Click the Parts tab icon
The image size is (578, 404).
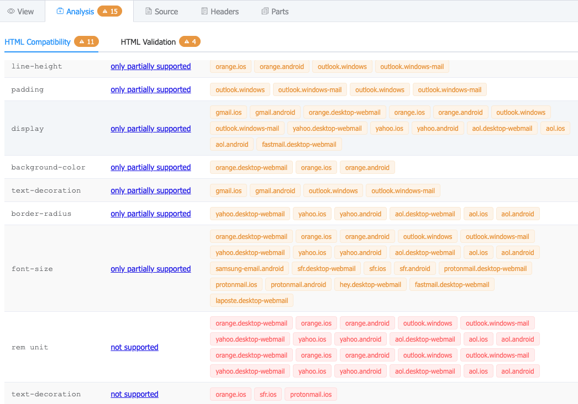pos(265,12)
